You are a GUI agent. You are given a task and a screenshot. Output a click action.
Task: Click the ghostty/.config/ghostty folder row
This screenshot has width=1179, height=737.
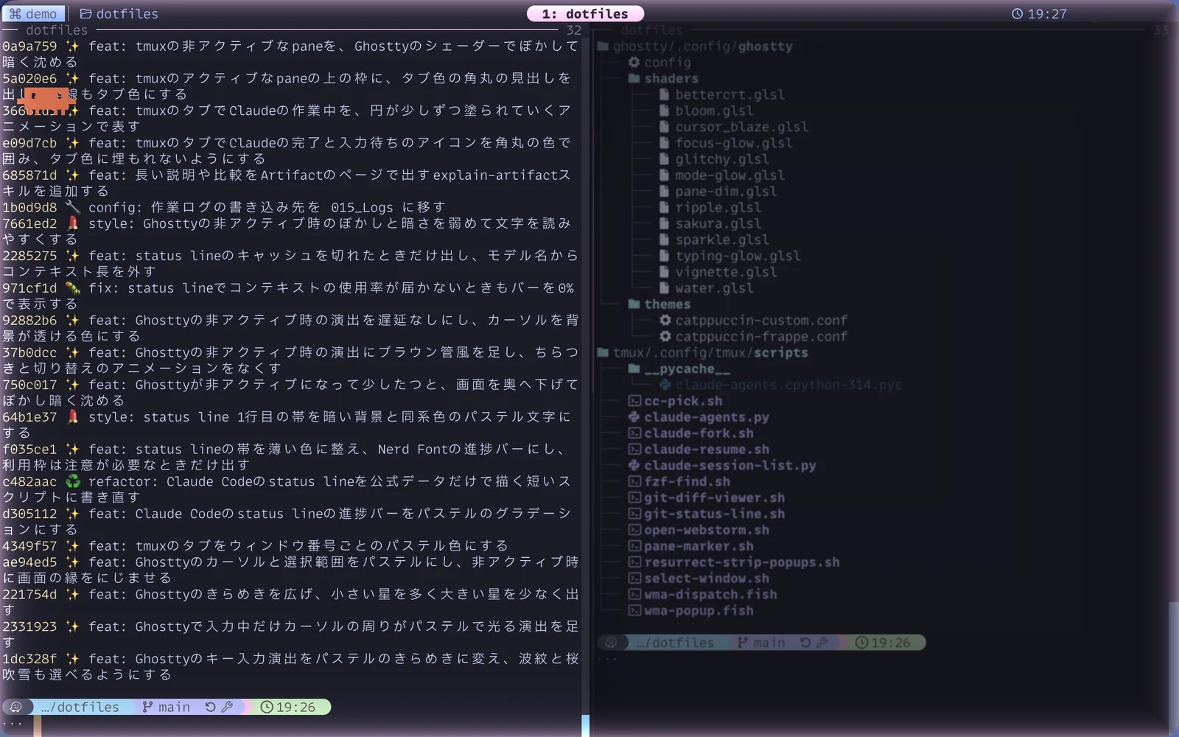(x=695, y=46)
